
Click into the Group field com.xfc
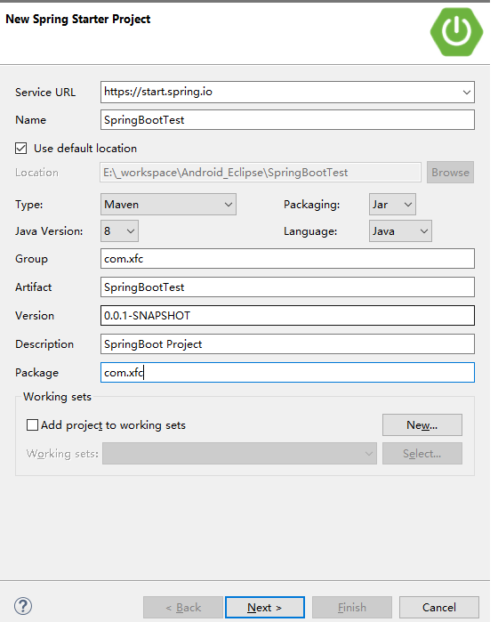pos(287,259)
